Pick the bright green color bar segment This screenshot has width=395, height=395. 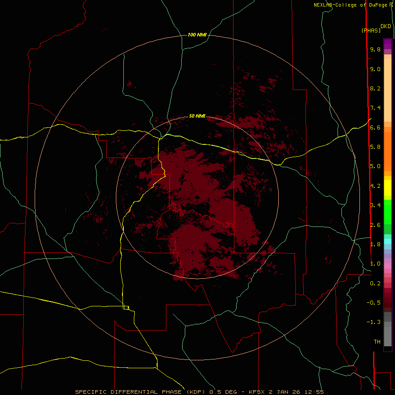(x=388, y=212)
